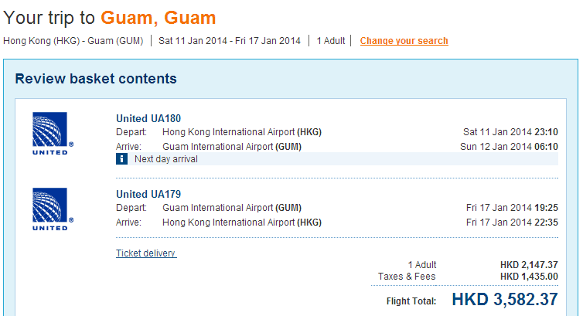The image size is (583, 316).
Task: Click the Next day arrival notice text
Action: point(165,159)
